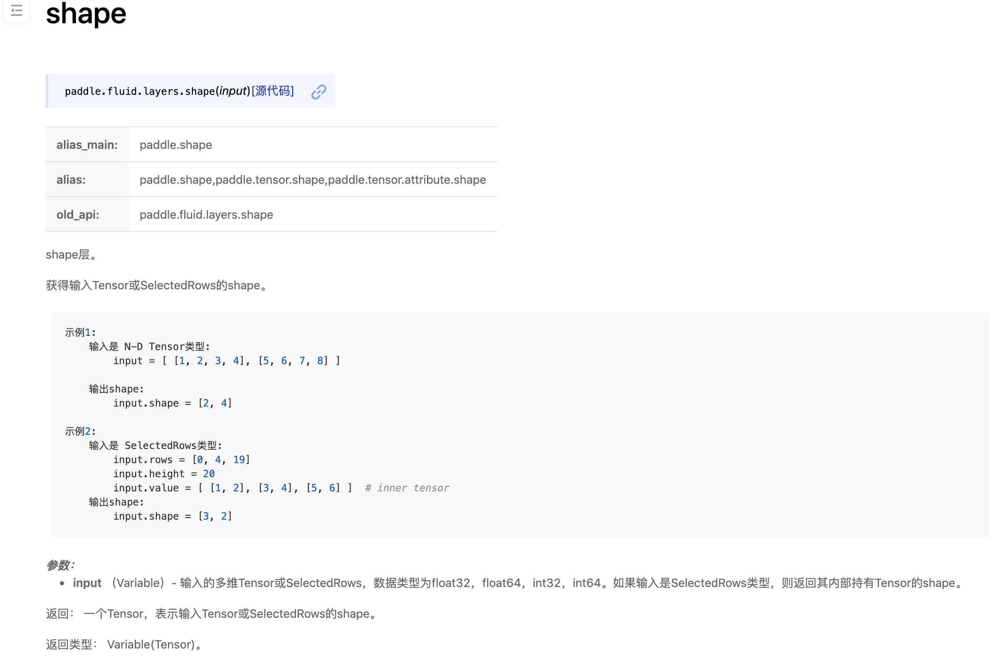Select the old_api label cell
Image resolution: width=1007 pixels, height=656 pixels.
click(78, 215)
